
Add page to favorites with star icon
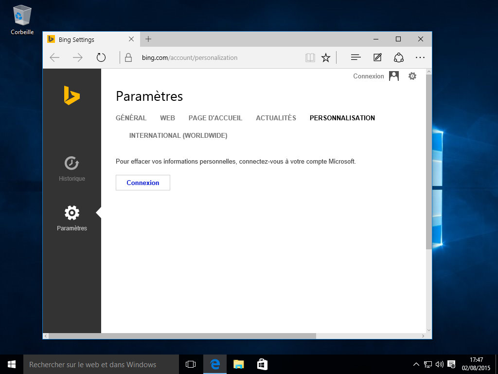[326, 57]
